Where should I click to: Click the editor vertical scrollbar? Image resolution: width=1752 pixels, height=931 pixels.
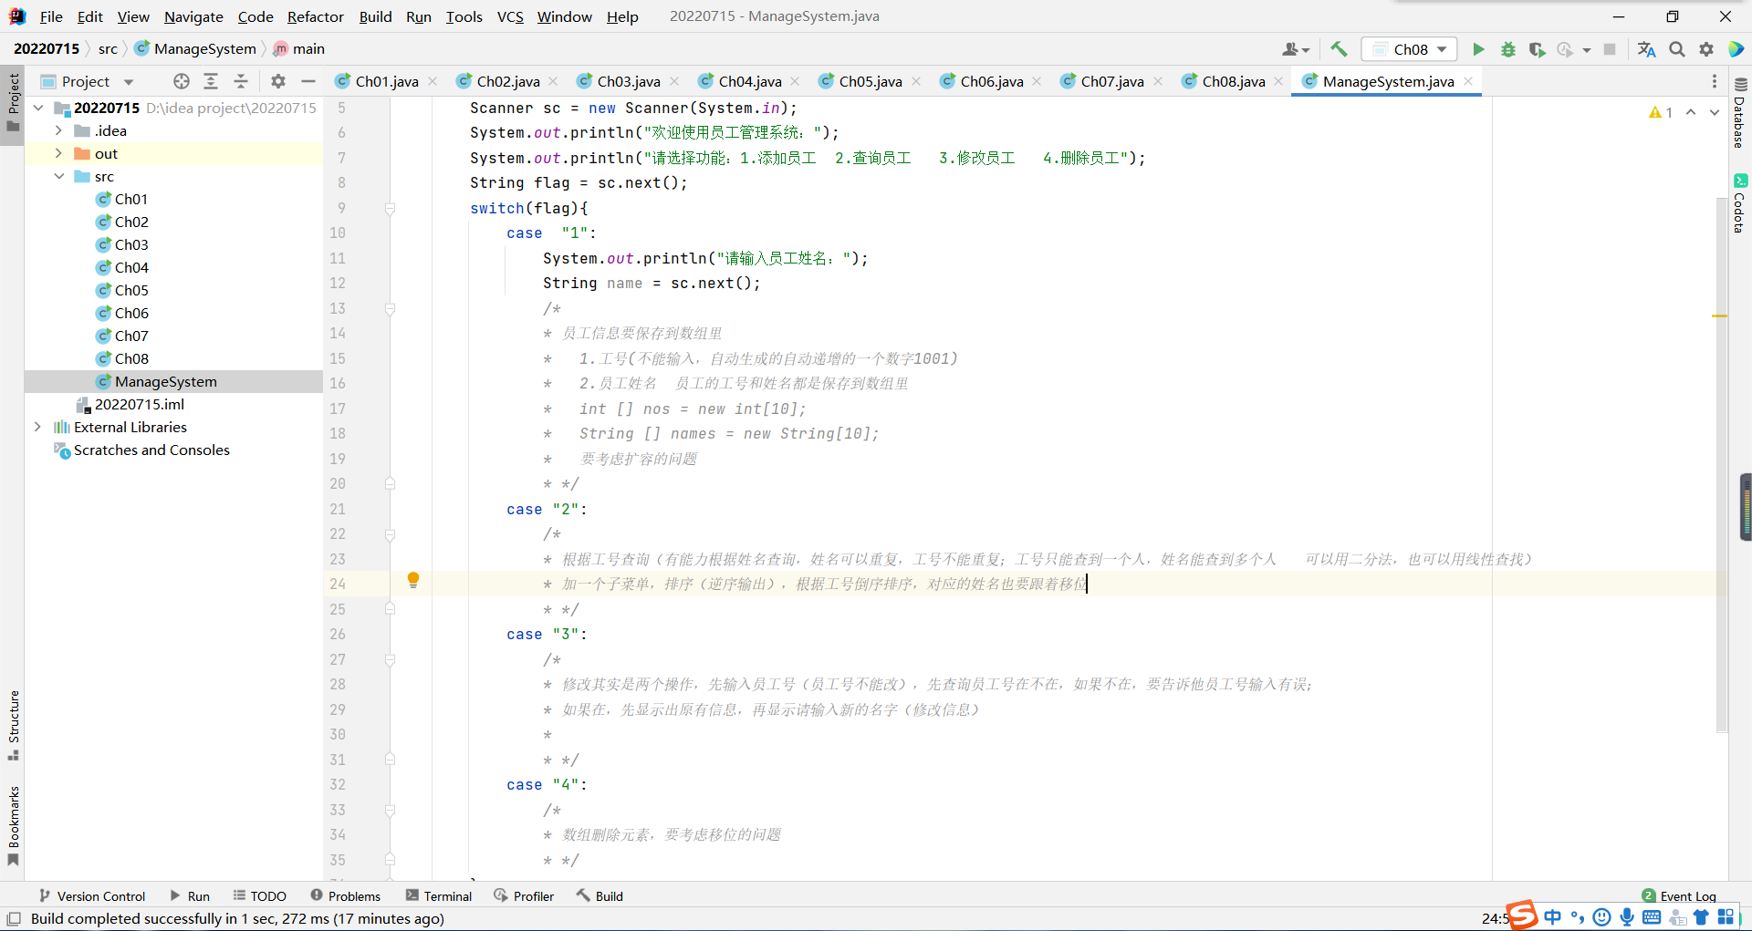tap(1722, 465)
